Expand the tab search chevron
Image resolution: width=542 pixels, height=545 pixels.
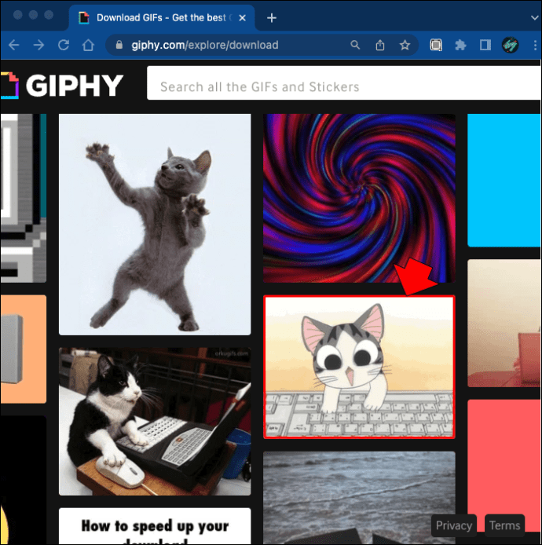coord(535,18)
